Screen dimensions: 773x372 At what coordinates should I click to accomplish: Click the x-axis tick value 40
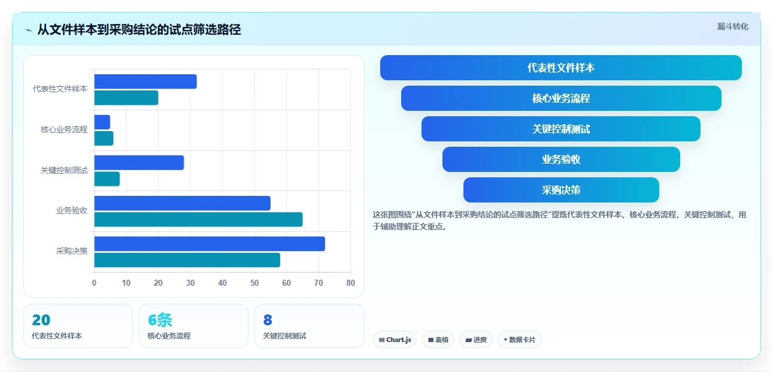pos(222,283)
